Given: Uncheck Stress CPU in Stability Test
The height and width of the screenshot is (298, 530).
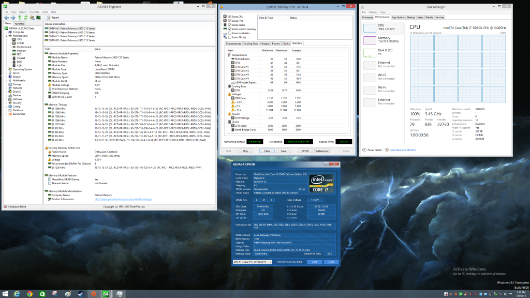Looking at the screenshot, I should [x=230, y=17].
